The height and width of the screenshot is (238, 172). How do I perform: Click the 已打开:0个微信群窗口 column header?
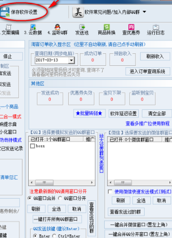pos(135,139)
